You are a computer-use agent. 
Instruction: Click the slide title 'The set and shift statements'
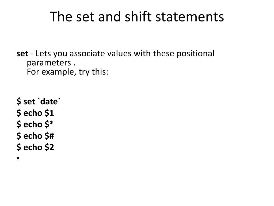pos(137,17)
